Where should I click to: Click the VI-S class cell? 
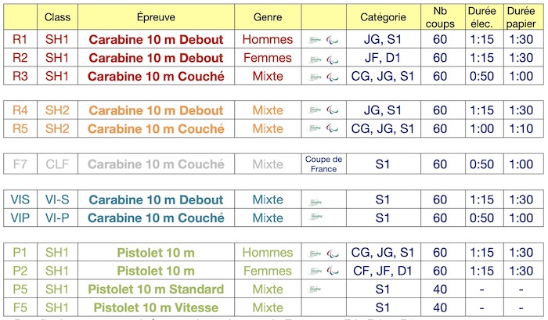[57, 200]
